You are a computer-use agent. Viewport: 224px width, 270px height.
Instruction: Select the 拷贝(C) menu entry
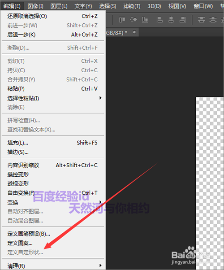tap(53, 70)
